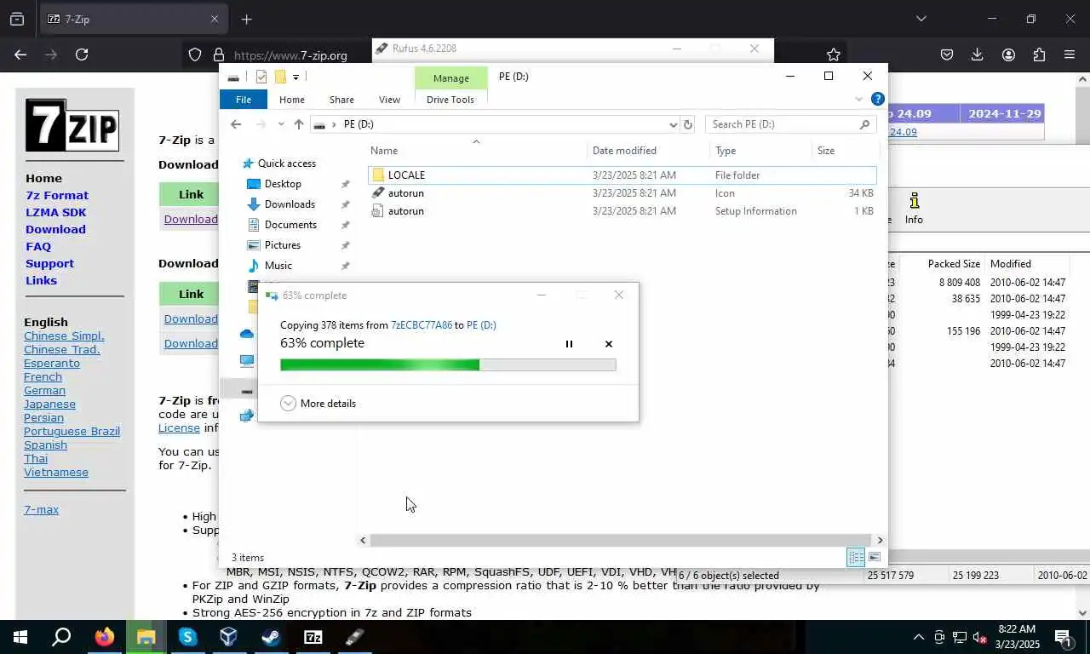Open 7z Format link on 7-zip.org
Image resolution: width=1090 pixels, height=654 pixels.
pyautogui.click(x=57, y=195)
